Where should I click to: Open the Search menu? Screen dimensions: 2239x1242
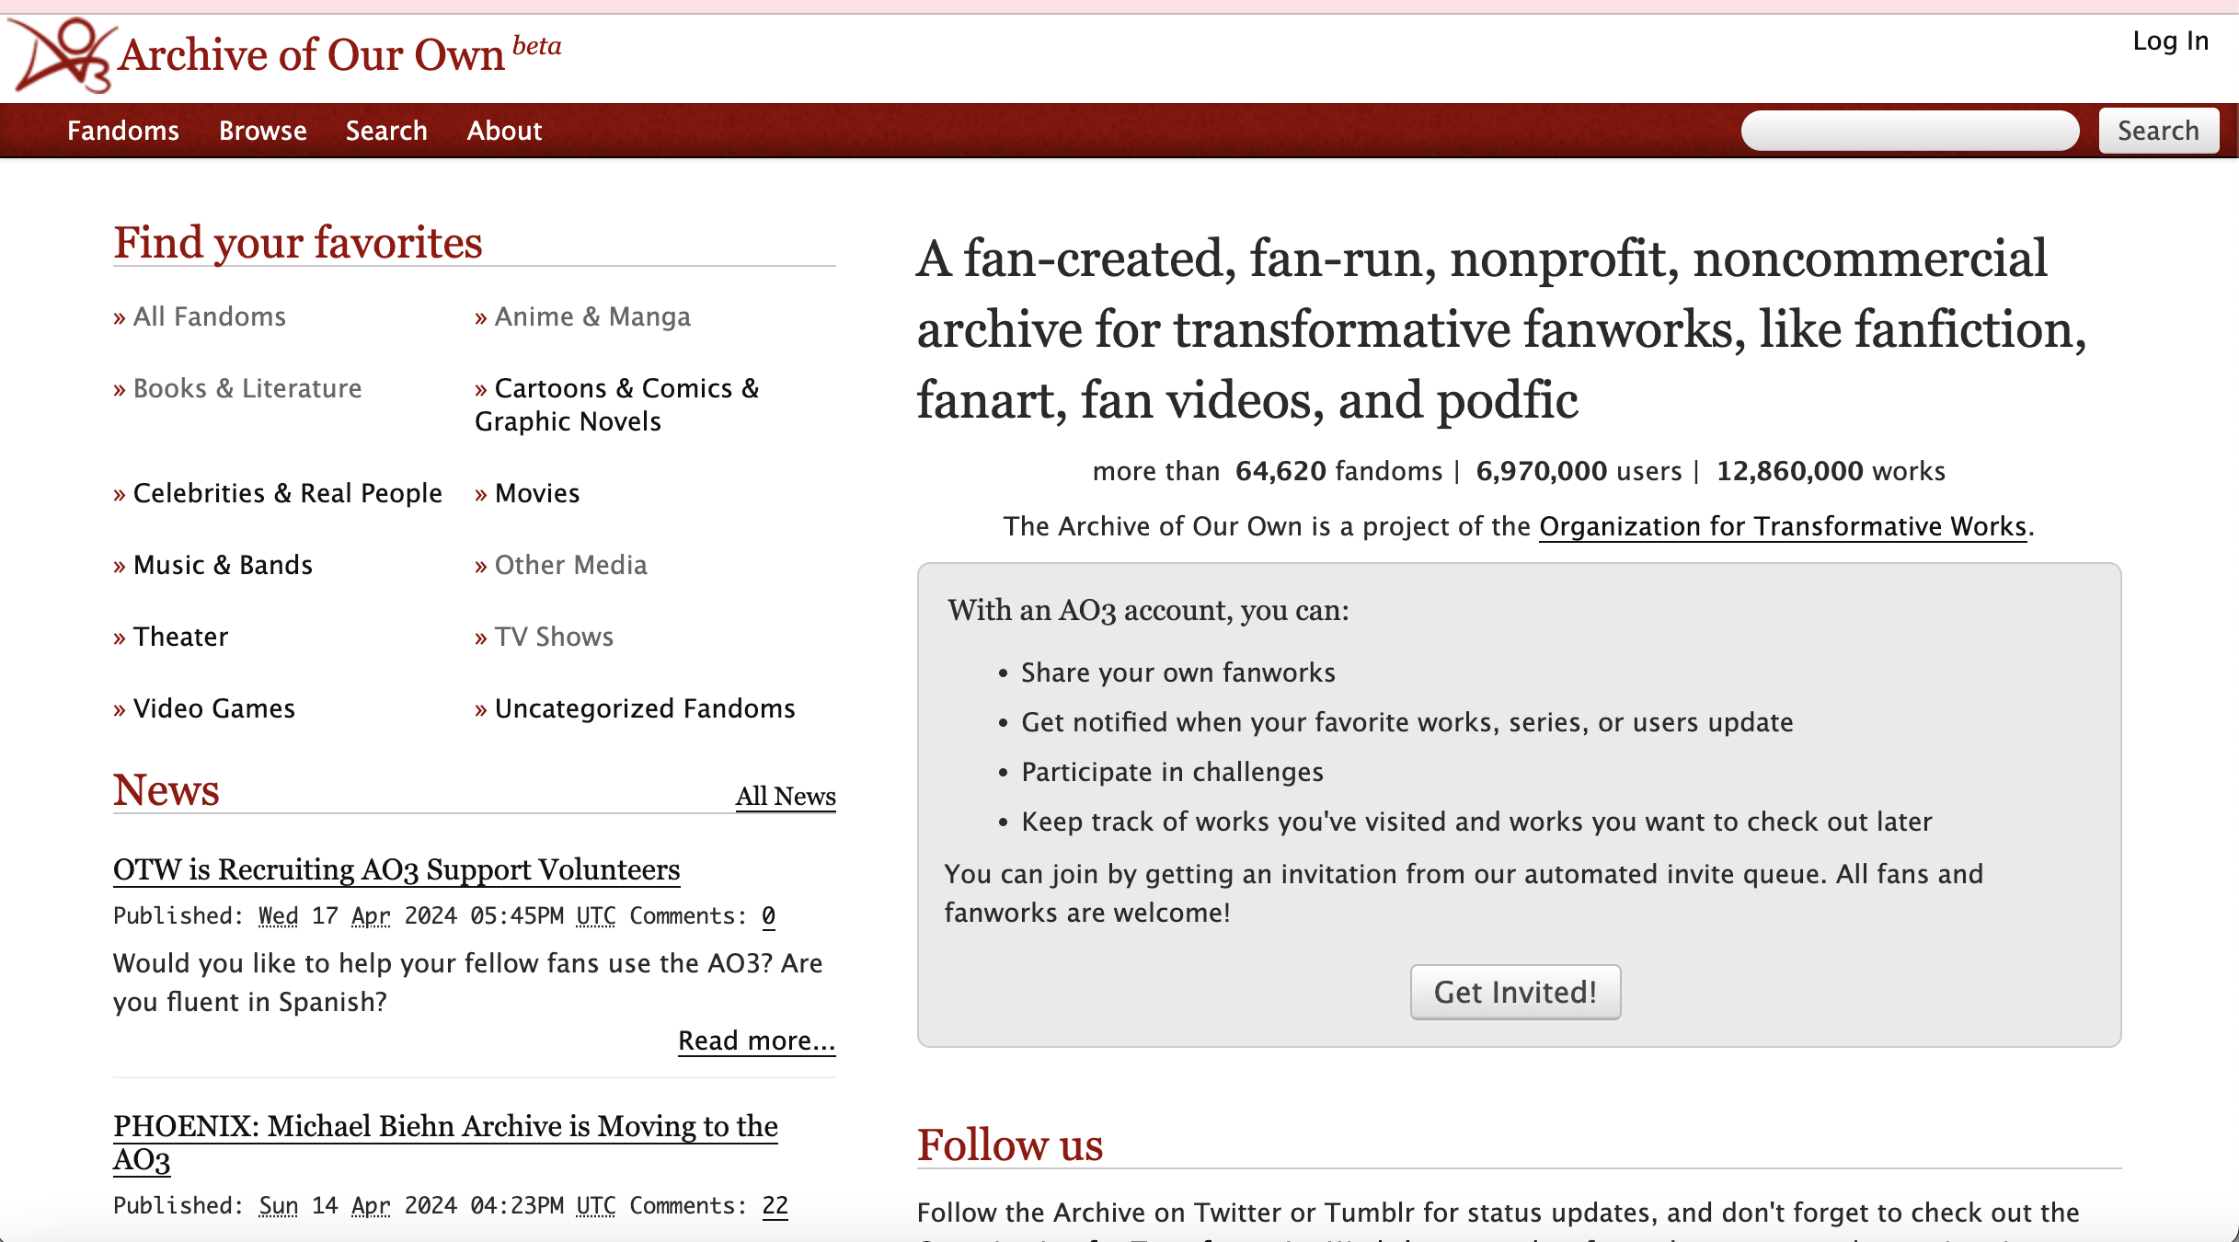385,131
